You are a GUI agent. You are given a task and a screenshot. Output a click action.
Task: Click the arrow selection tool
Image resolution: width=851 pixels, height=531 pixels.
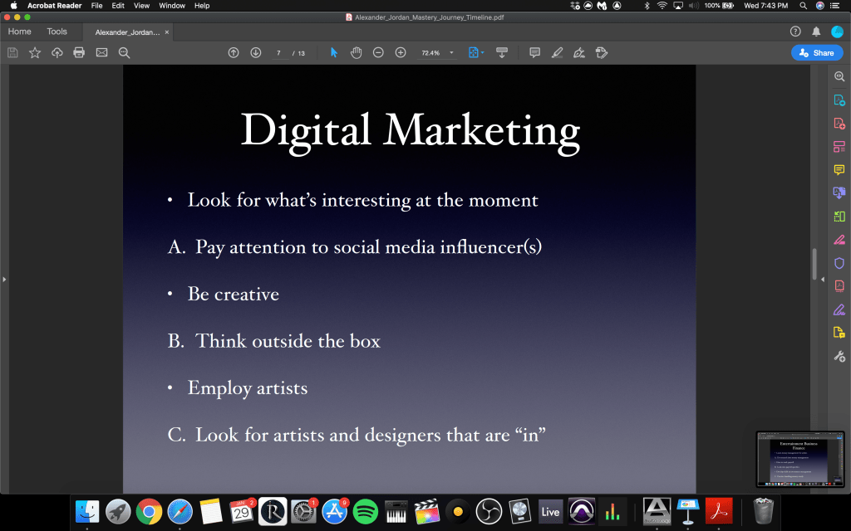[334, 52]
